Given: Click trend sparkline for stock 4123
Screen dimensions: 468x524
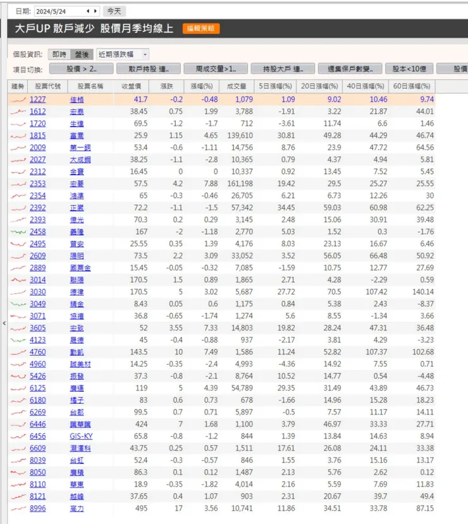Looking at the screenshot, I should click(x=18, y=340).
